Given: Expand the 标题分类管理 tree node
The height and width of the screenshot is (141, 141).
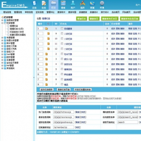Looking at the screenshot, I should [2, 41].
